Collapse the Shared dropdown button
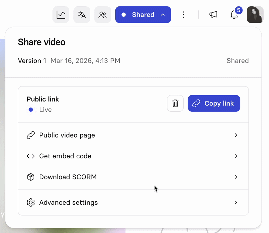The width and height of the screenshot is (269, 233). (x=143, y=15)
